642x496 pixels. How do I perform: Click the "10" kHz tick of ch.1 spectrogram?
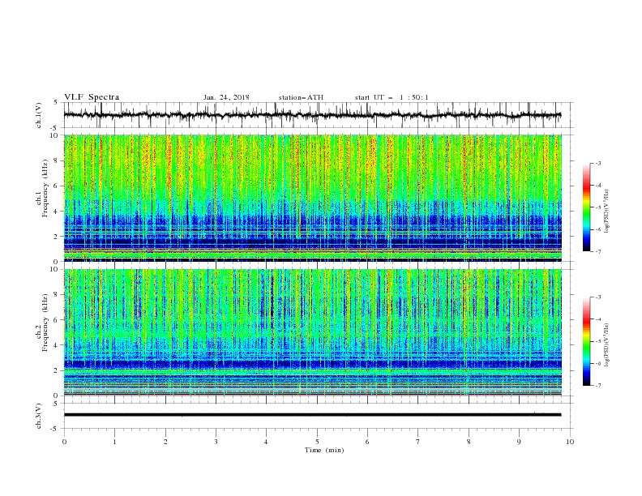(x=55, y=135)
